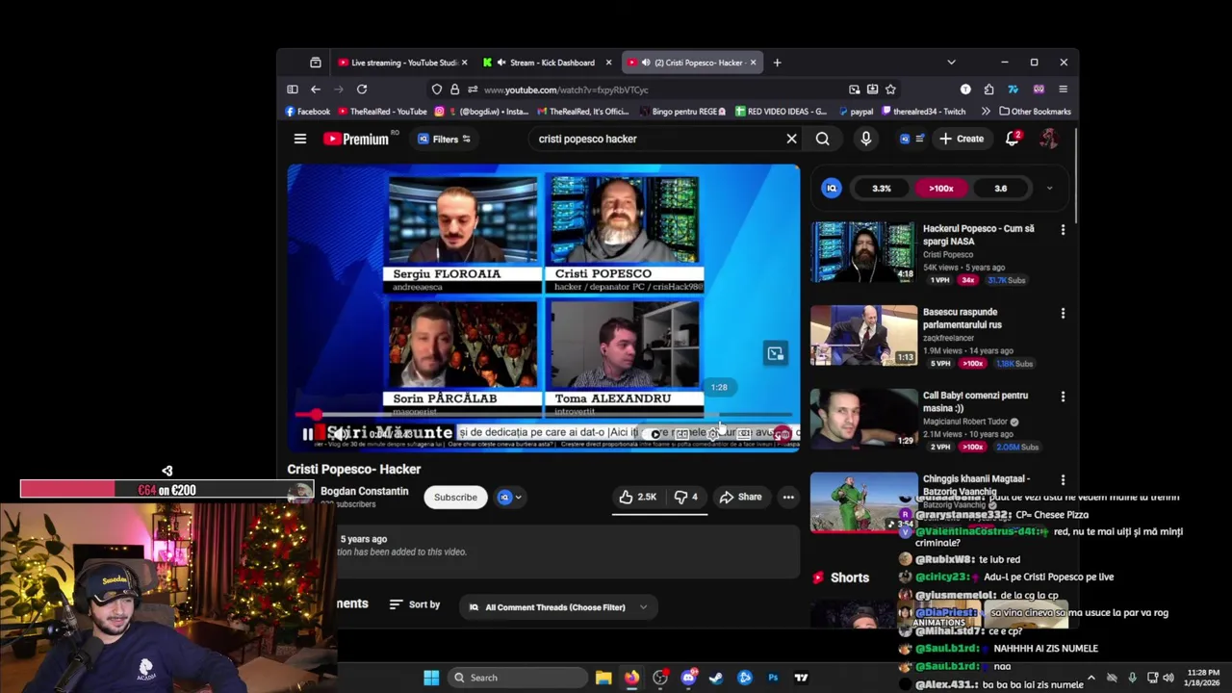
Task: Pause the video with the pause button
Action: click(x=307, y=434)
